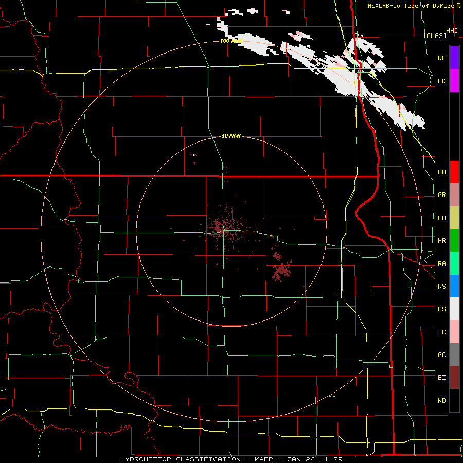Click the 50 NMI range ring label
Screen dimensions: 463x463
231,136
